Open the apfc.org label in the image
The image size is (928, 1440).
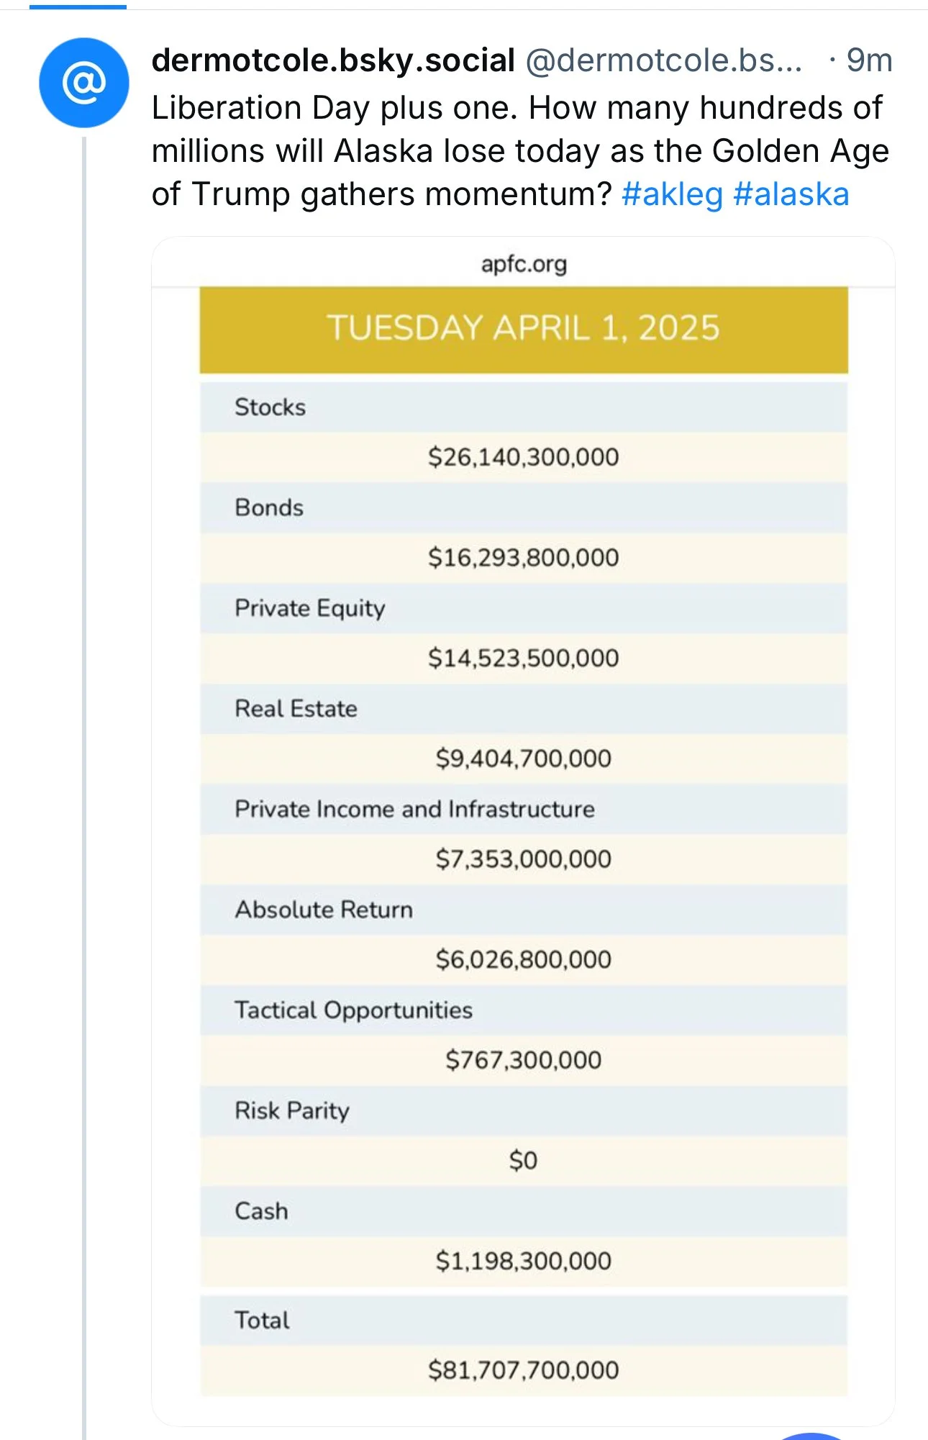[x=524, y=264]
